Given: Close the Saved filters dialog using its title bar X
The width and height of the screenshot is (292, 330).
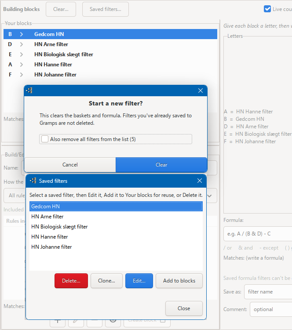Looking at the screenshot, I should coord(200,181).
